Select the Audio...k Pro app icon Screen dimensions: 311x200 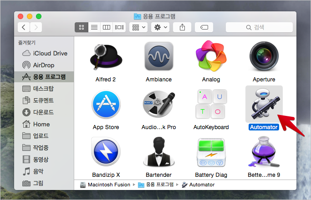click(x=158, y=104)
